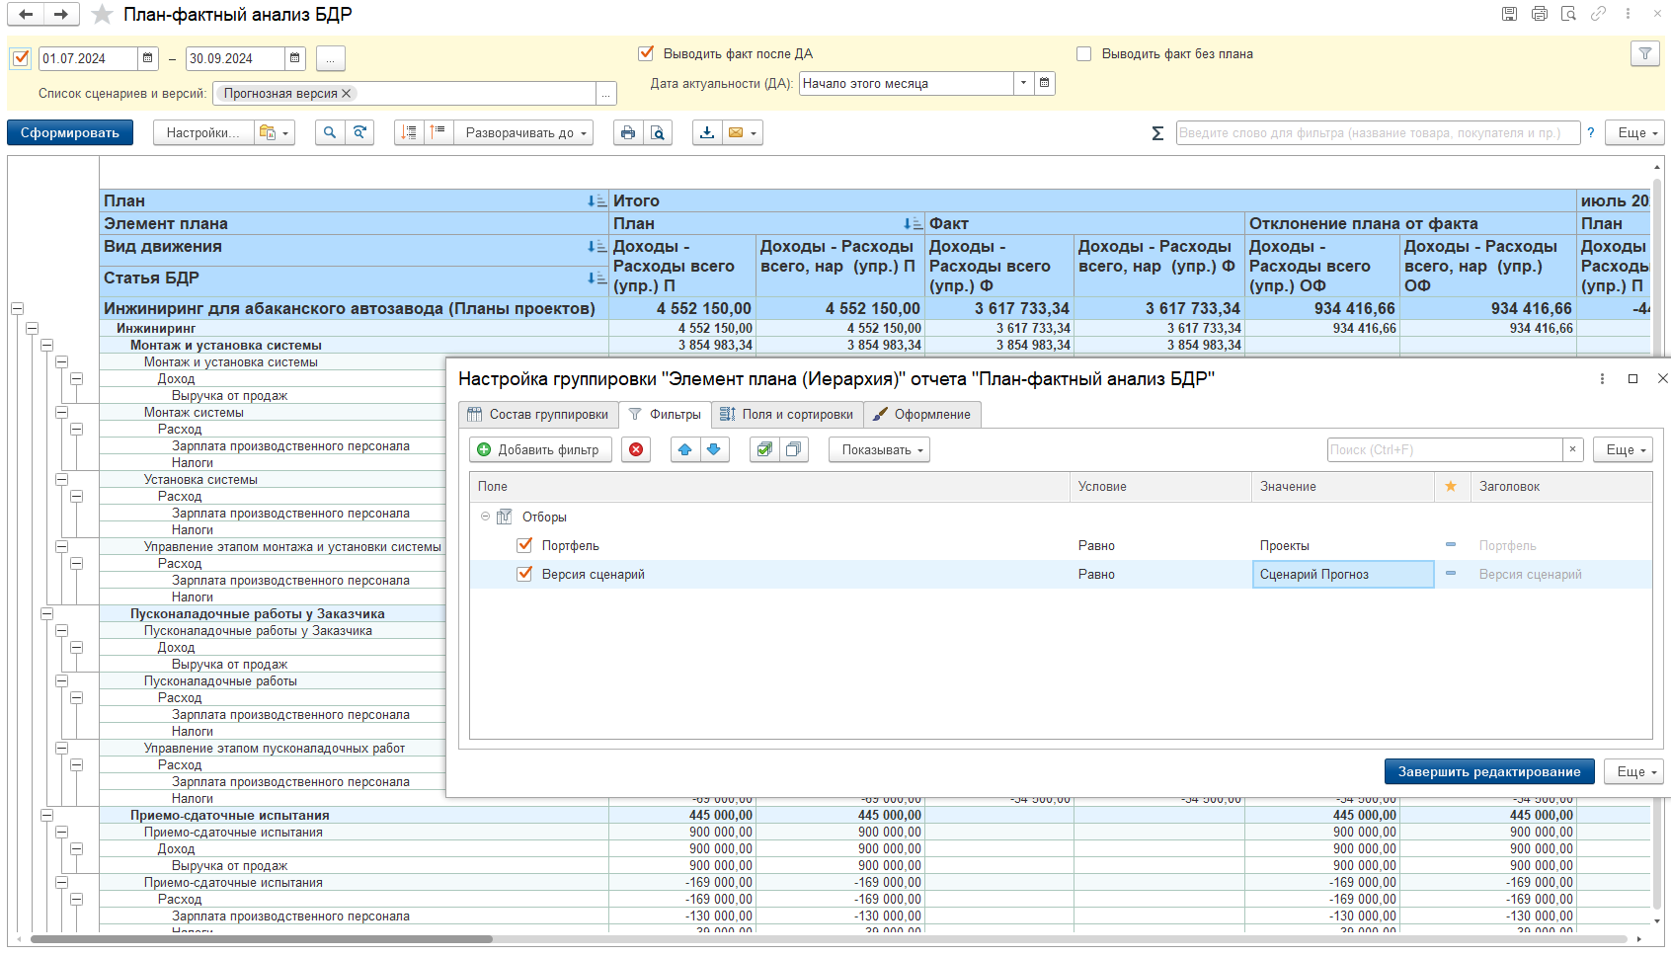Open 'Дата актуальности' dropdown arrow

pyautogui.click(x=1023, y=84)
